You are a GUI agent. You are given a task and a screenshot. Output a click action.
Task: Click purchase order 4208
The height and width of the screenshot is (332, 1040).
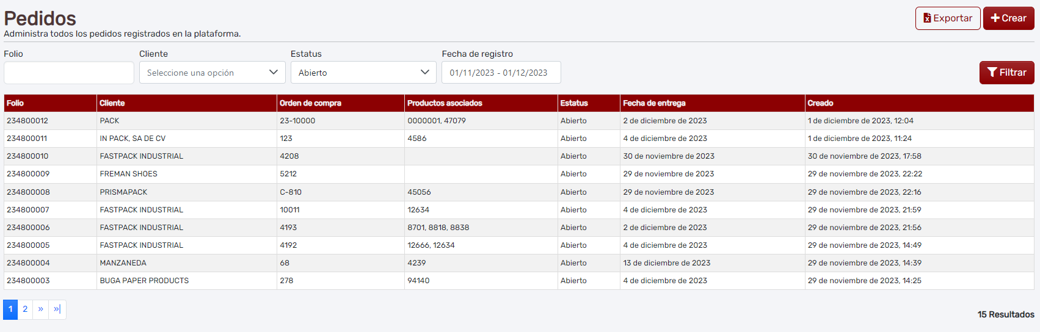[x=289, y=156]
